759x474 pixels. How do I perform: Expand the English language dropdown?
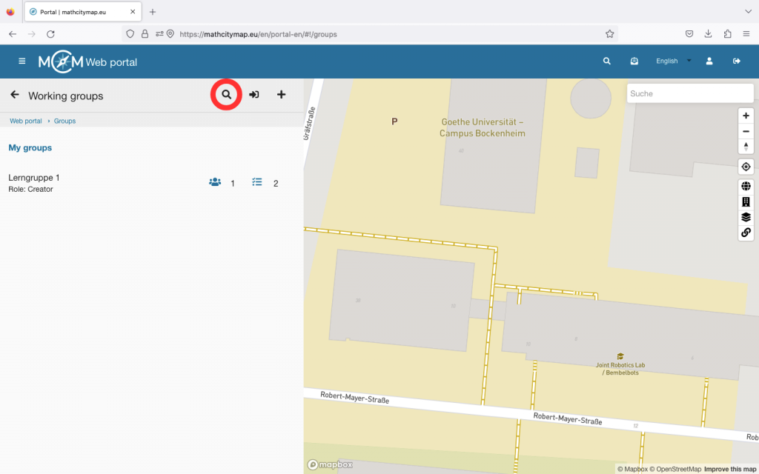[673, 61]
